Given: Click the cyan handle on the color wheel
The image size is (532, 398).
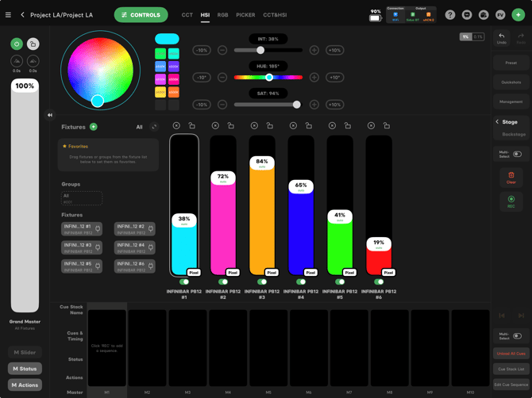Looking at the screenshot, I should pyautogui.click(x=98, y=101).
